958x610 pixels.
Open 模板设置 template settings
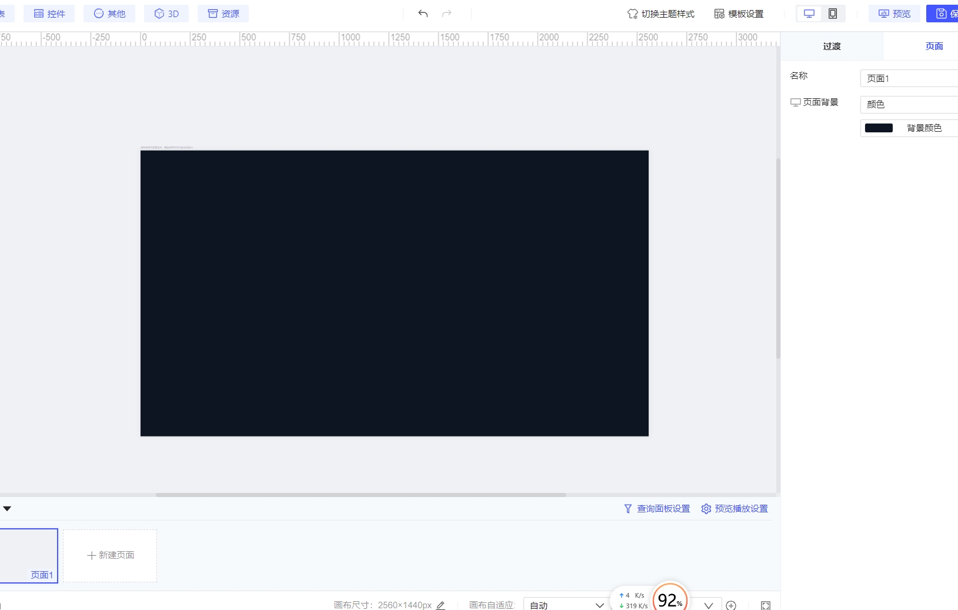coord(739,14)
